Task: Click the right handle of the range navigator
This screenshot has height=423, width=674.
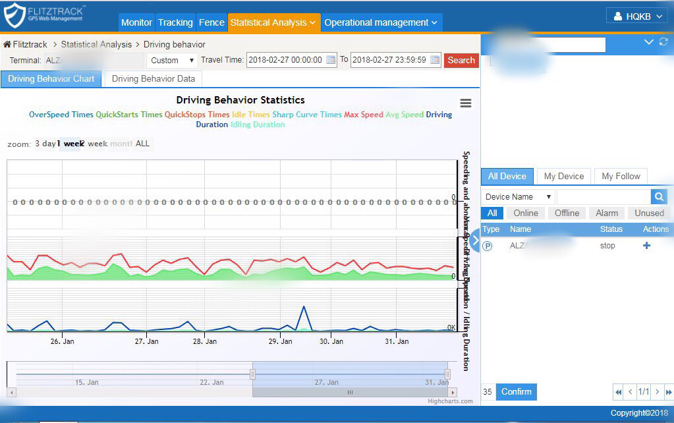Action: [x=447, y=374]
